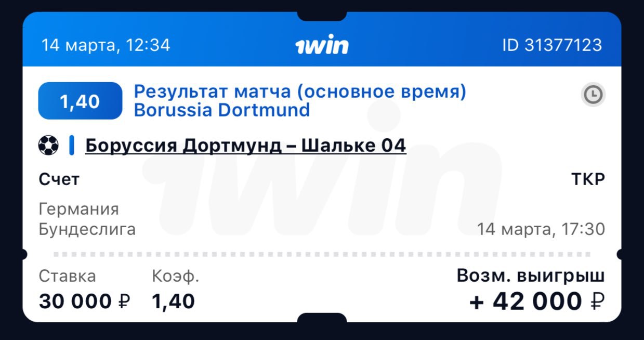Click the Borussia Dortmund selection text
The height and width of the screenshot is (340, 644).
click(x=222, y=110)
